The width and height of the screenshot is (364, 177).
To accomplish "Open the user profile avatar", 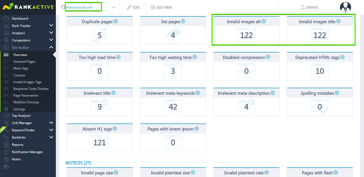I will click(x=345, y=7).
